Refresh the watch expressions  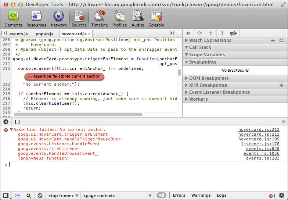[281, 40]
